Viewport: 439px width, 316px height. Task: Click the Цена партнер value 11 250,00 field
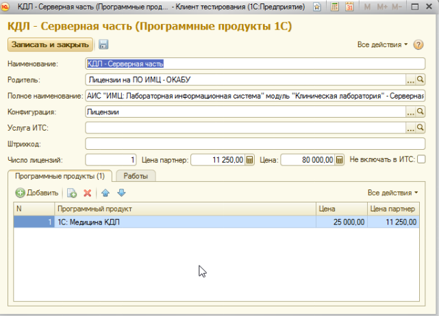[x=218, y=160]
